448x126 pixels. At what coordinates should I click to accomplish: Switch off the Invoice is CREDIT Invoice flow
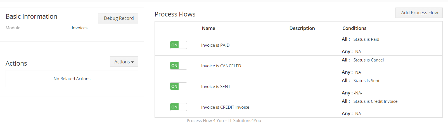[x=178, y=107]
